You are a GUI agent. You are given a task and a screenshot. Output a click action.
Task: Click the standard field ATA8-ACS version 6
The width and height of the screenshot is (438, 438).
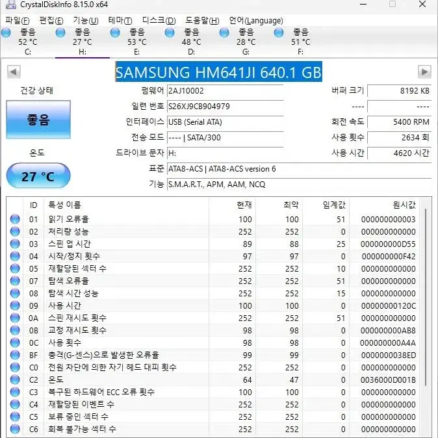coord(299,169)
